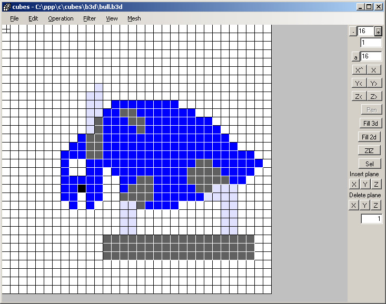Open the Operation menu
386x304 pixels.
(61, 18)
